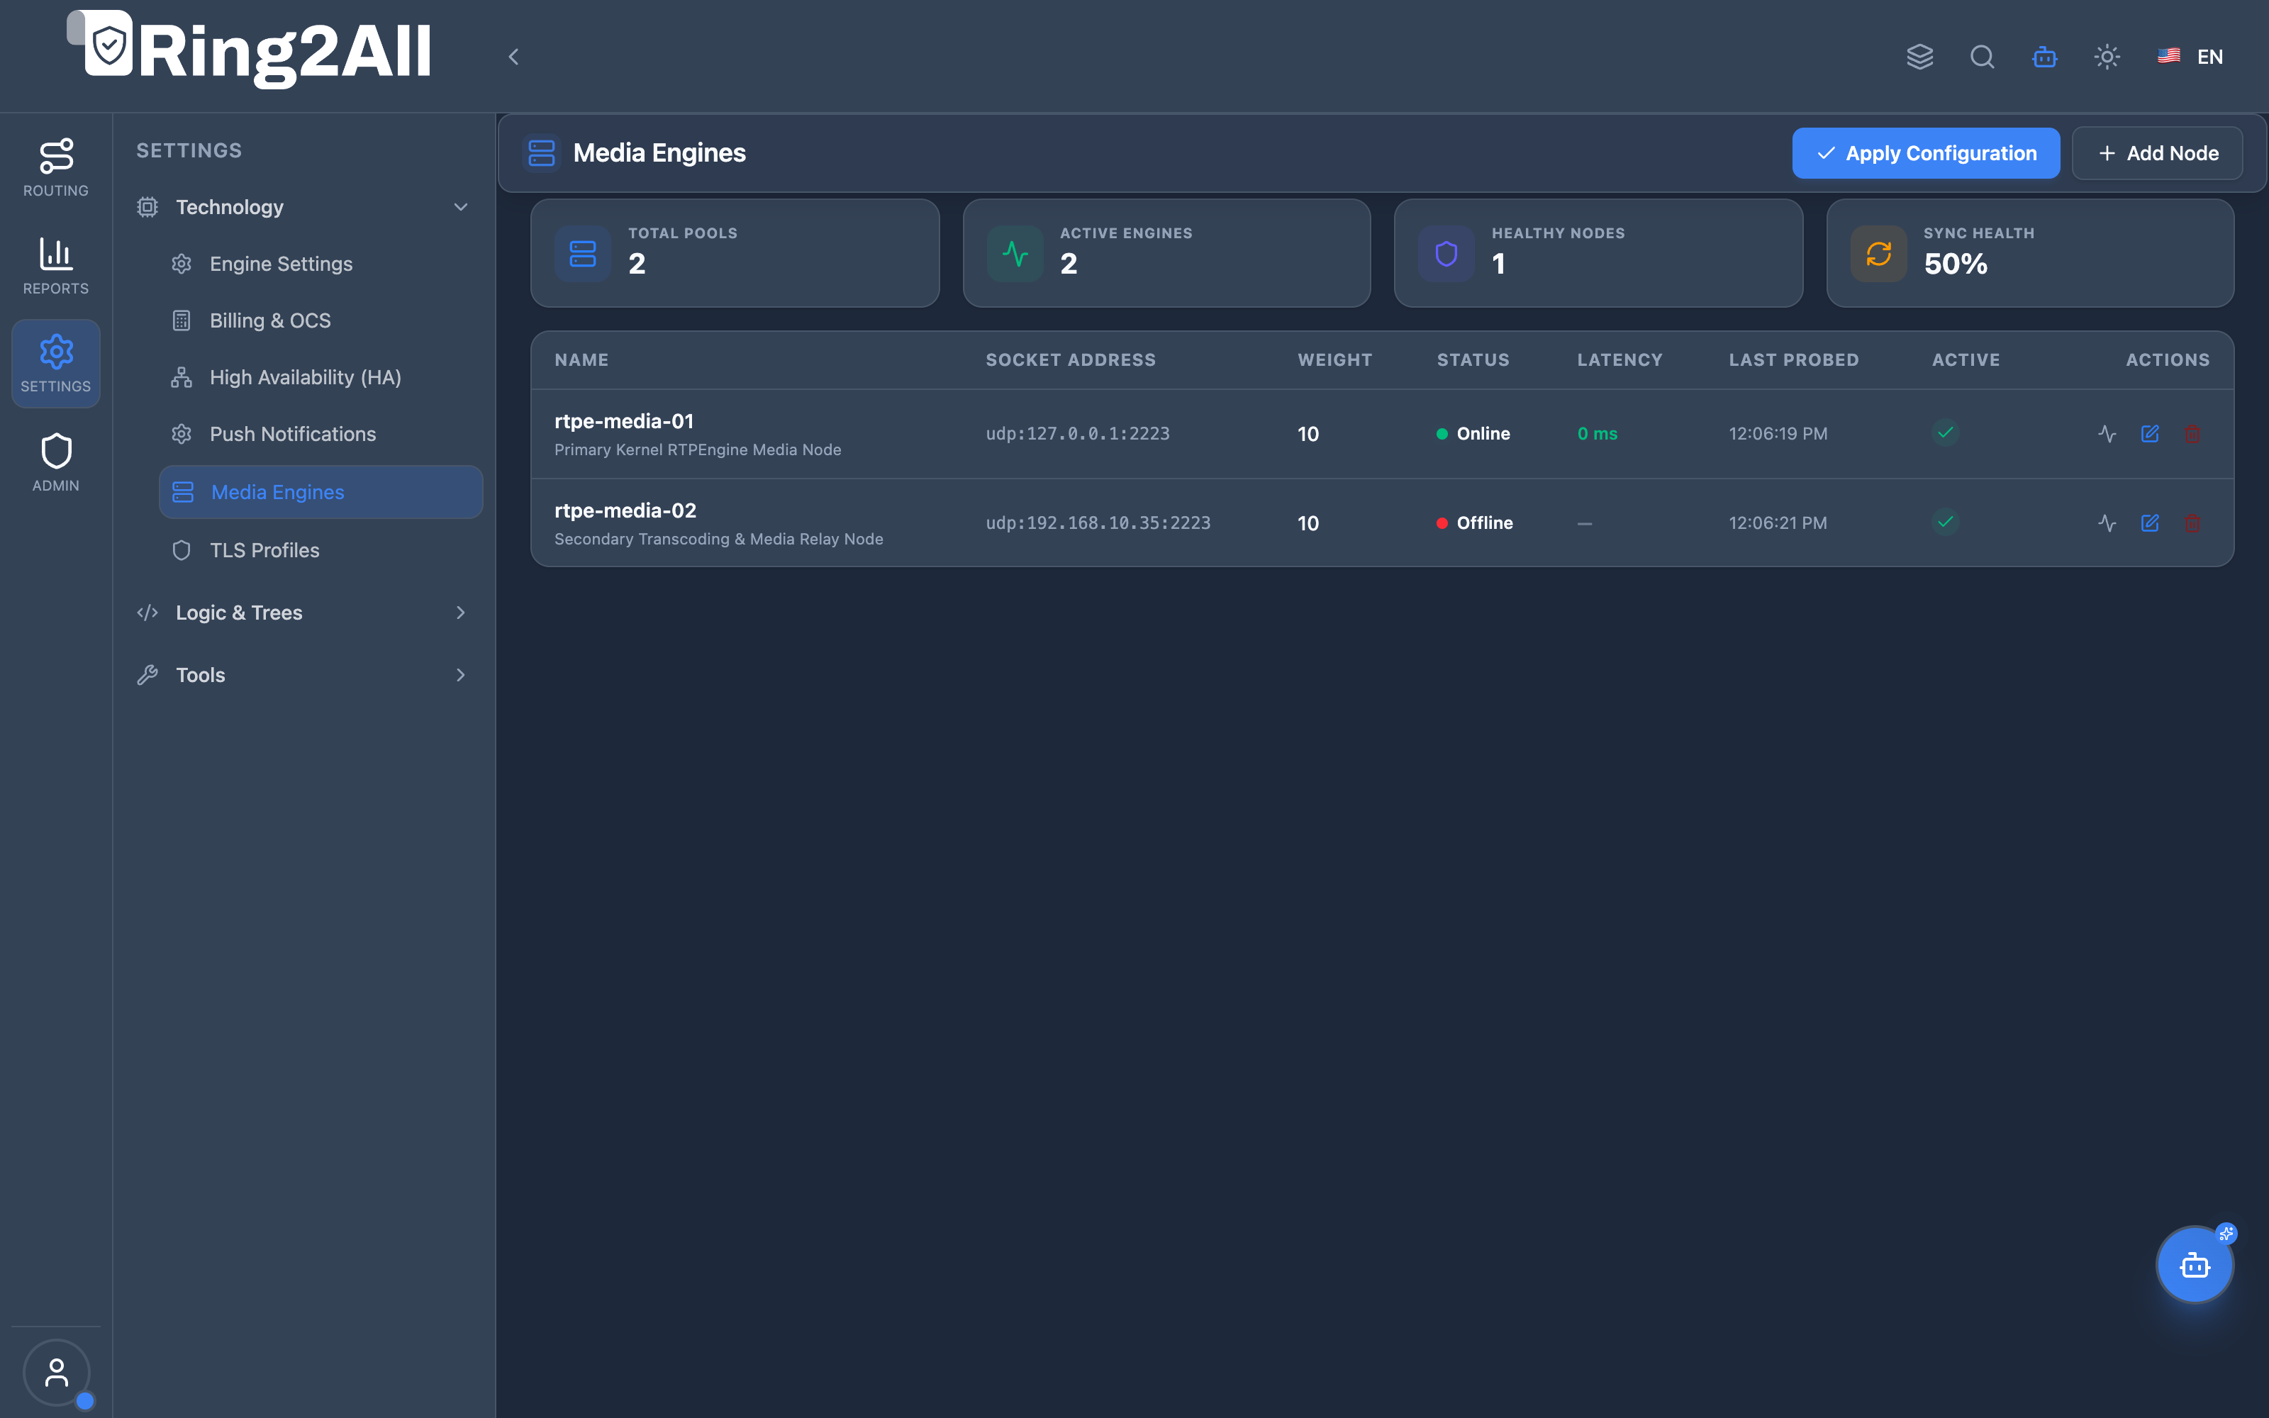Image resolution: width=2269 pixels, height=1418 pixels.
Task: Toggle active check for rtpe-media-02
Action: point(1946,521)
